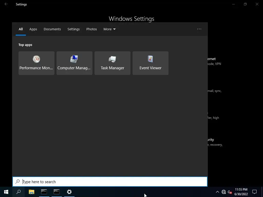This screenshot has height=197, width=263.
Task: Open the Action Center notifications icon
Action: coord(255,192)
